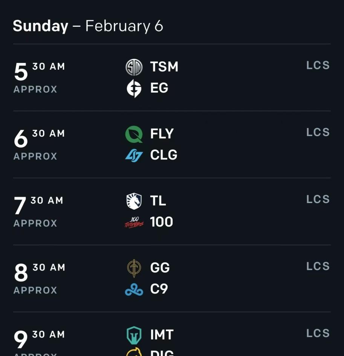Viewport: 344px width, 356px height.
Task: Click the CLG team logo
Action: pyautogui.click(x=134, y=156)
